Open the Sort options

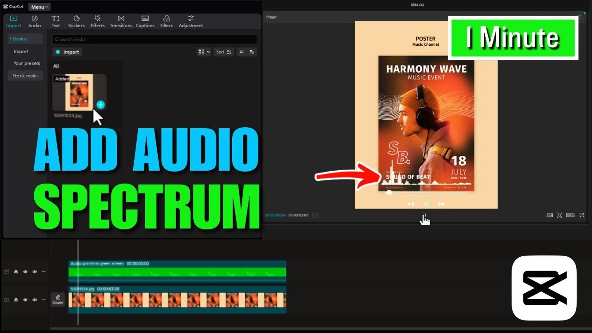224,52
